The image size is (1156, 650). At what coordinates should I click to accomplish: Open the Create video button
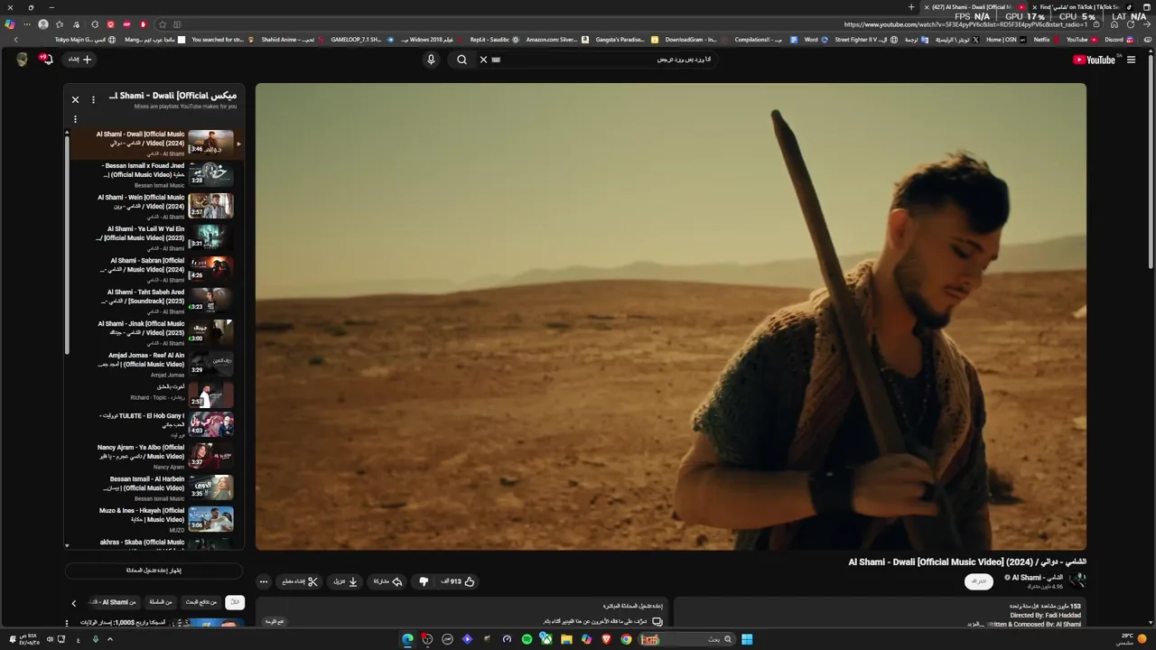pos(80,59)
